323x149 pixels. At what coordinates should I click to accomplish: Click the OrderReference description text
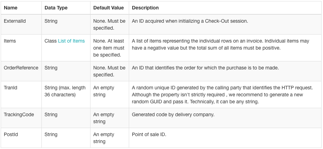click(205, 68)
